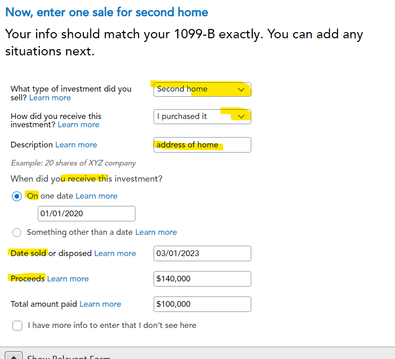This screenshot has width=395, height=359.
Task: Click the Proceeds field showing $140,000
Action: [202, 279]
